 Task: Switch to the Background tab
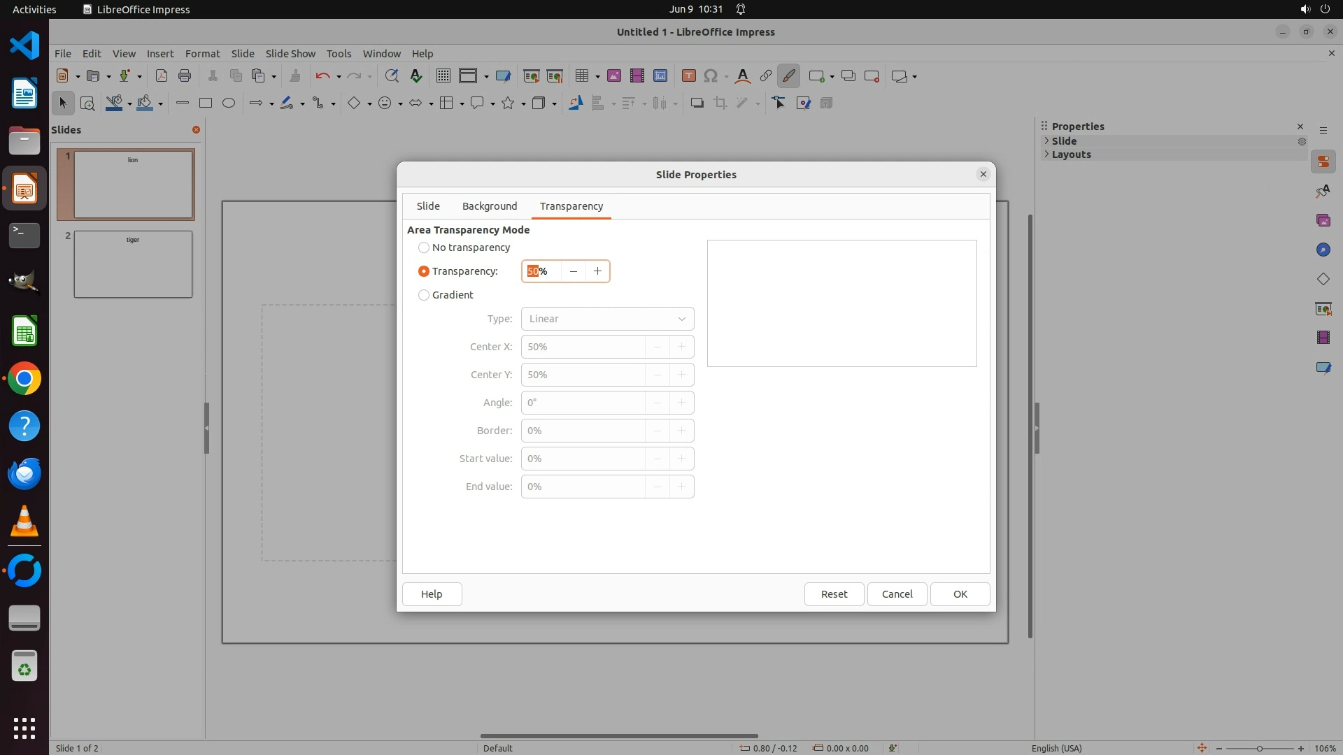pyautogui.click(x=490, y=206)
